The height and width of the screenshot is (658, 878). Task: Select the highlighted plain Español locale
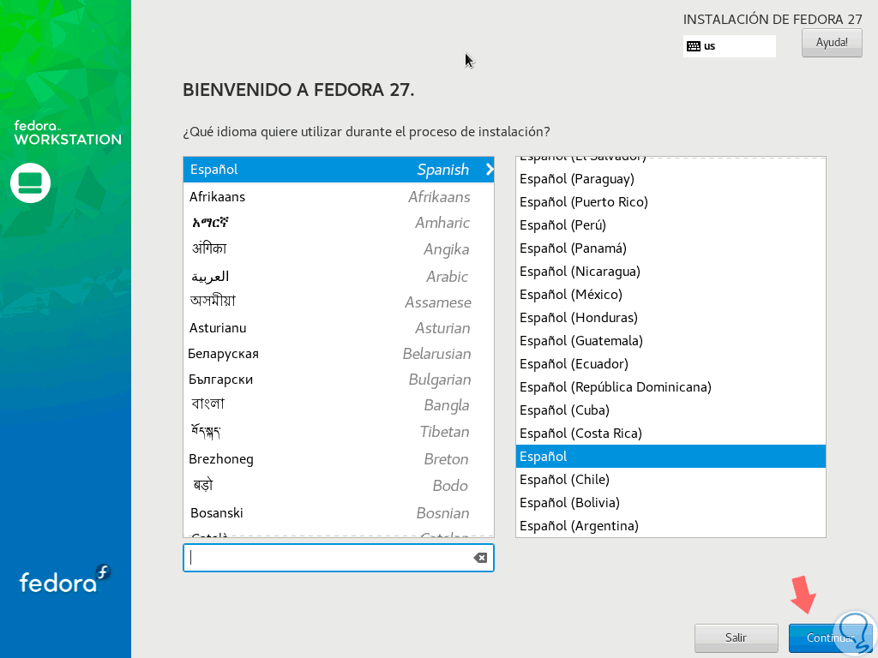click(x=671, y=456)
